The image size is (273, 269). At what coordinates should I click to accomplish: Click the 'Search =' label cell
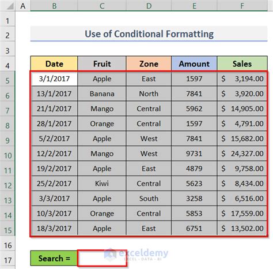click(x=54, y=258)
